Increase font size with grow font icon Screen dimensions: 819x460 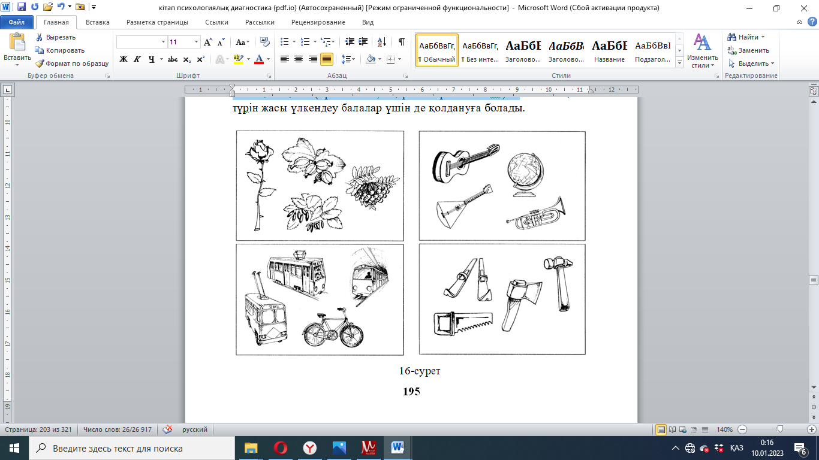pyautogui.click(x=208, y=42)
